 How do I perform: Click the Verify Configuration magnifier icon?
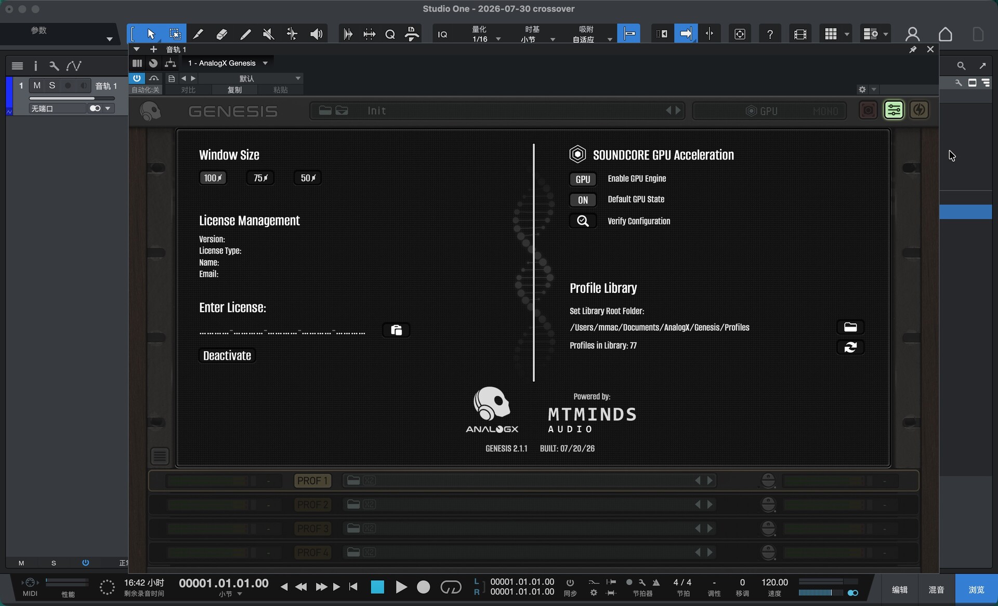583,221
